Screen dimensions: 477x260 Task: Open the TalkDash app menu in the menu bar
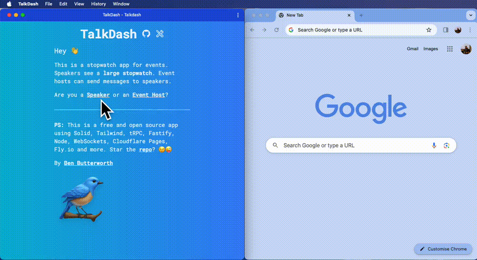click(28, 4)
